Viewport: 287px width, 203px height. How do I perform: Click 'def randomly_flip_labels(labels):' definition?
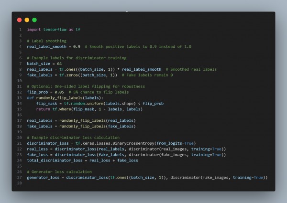[65, 98]
